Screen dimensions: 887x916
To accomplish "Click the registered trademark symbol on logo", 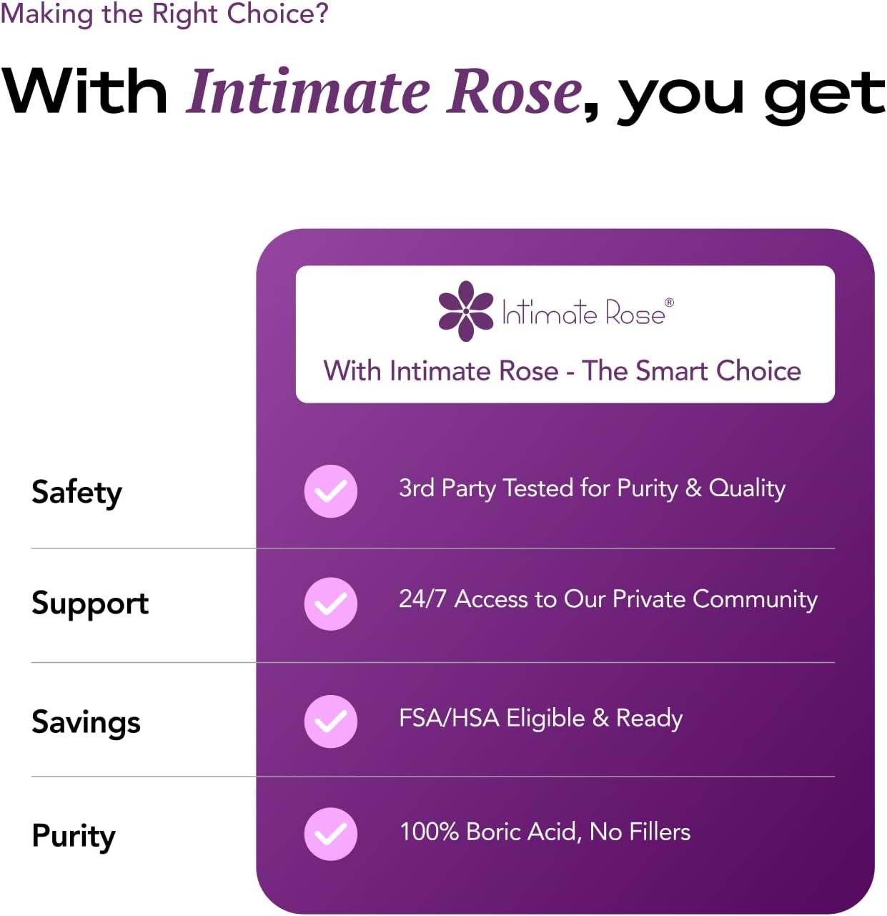I will (x=669, y=302).
